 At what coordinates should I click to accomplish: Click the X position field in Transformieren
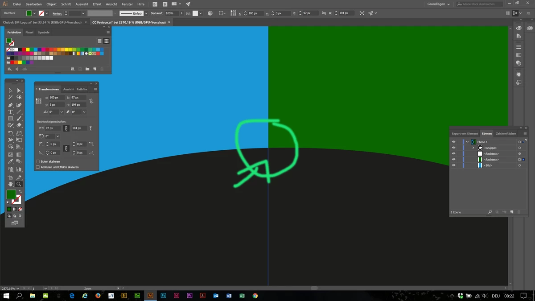tap(56, 98)
